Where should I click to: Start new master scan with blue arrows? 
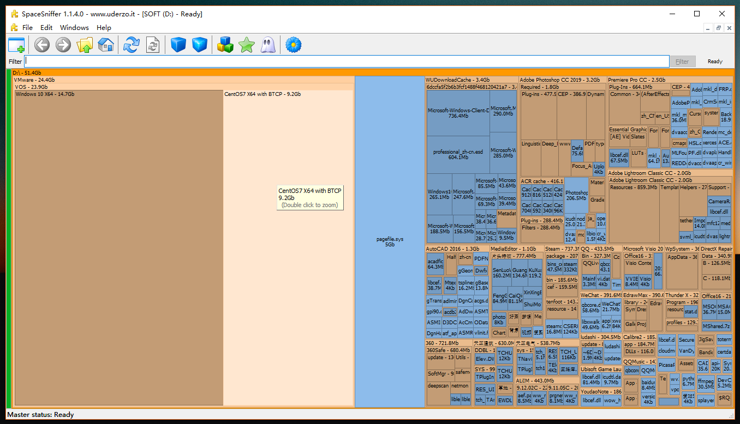coord(132,45)
